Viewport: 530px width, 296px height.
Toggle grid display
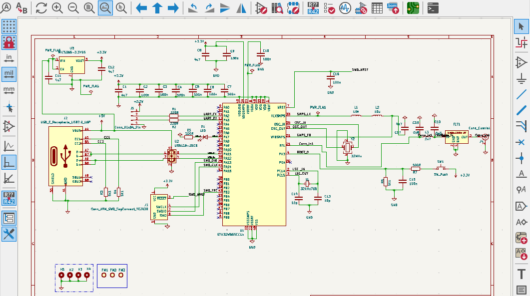[x=8, y=26]
